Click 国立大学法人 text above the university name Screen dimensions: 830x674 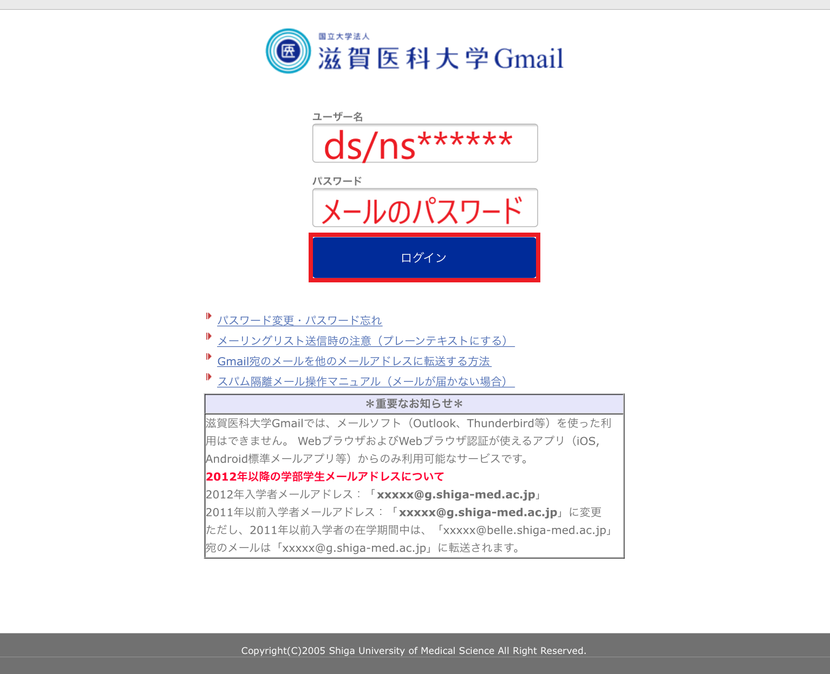[344, 36]
